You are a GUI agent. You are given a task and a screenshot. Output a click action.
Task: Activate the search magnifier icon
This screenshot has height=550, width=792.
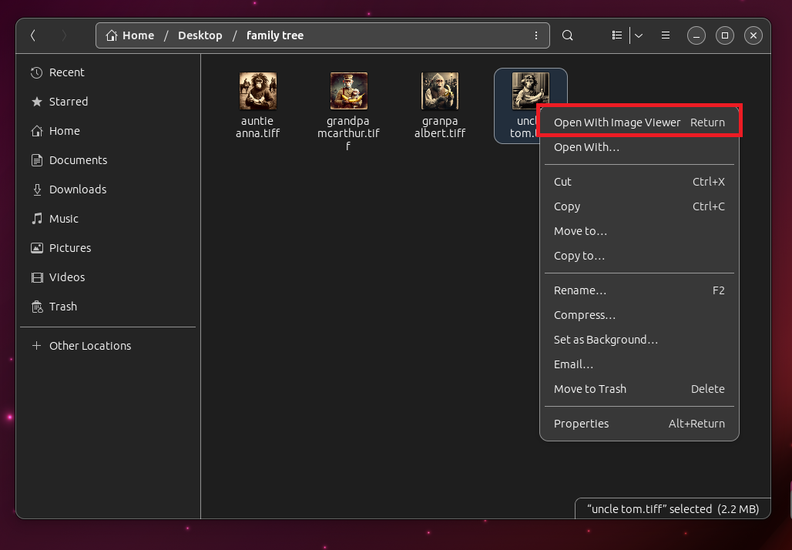(x=567, y=35)
